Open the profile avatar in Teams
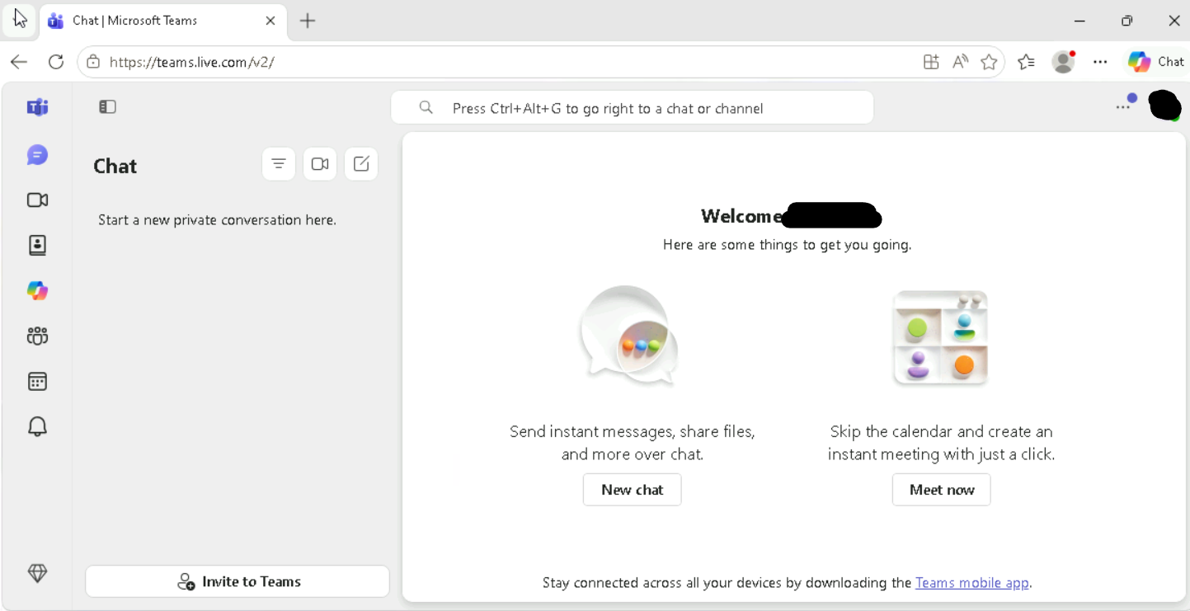Screen dimensions: 1190x611 click(x=1164, y=106)
